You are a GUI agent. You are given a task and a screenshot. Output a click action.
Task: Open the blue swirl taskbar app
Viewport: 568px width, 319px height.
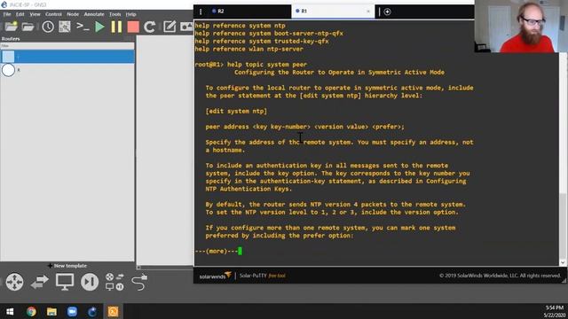92,311
